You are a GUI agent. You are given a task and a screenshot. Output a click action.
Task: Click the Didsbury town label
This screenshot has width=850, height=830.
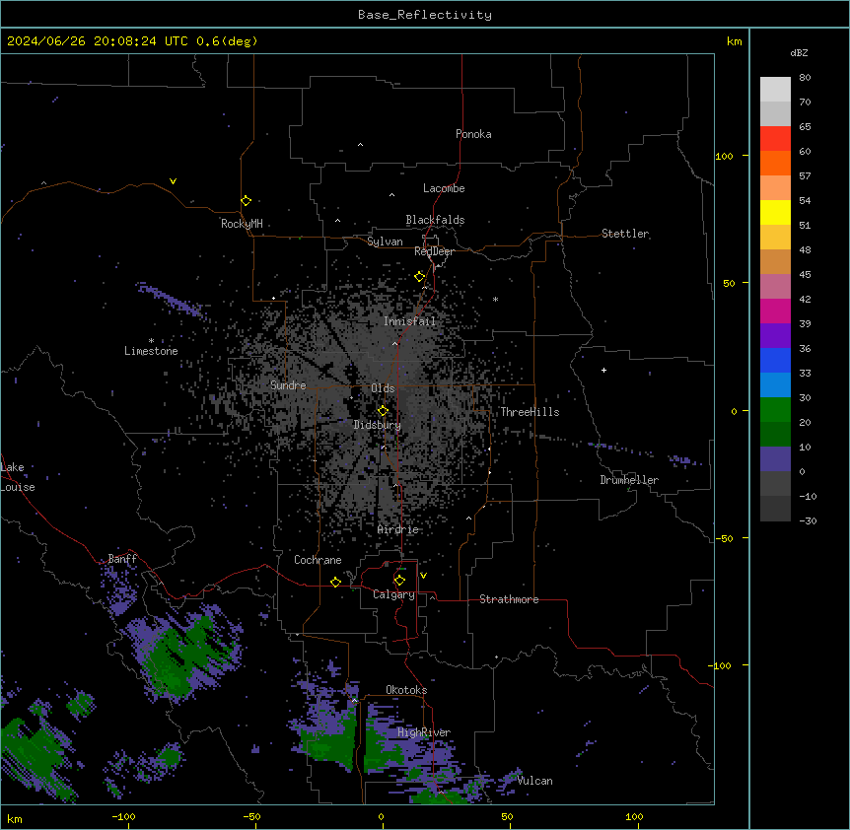pos(378,425)
